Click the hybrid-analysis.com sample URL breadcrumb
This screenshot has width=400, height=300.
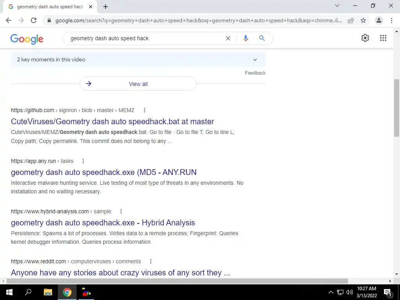pos(61,211)
